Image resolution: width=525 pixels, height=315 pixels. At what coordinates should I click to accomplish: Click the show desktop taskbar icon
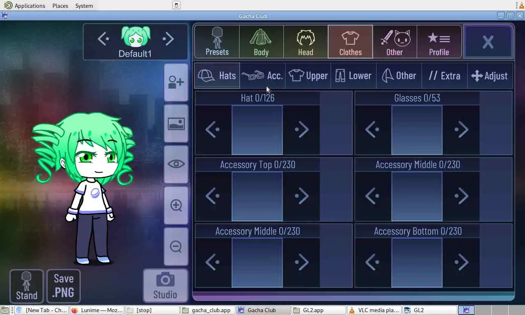pyautogui.click(x=5, y=310)
